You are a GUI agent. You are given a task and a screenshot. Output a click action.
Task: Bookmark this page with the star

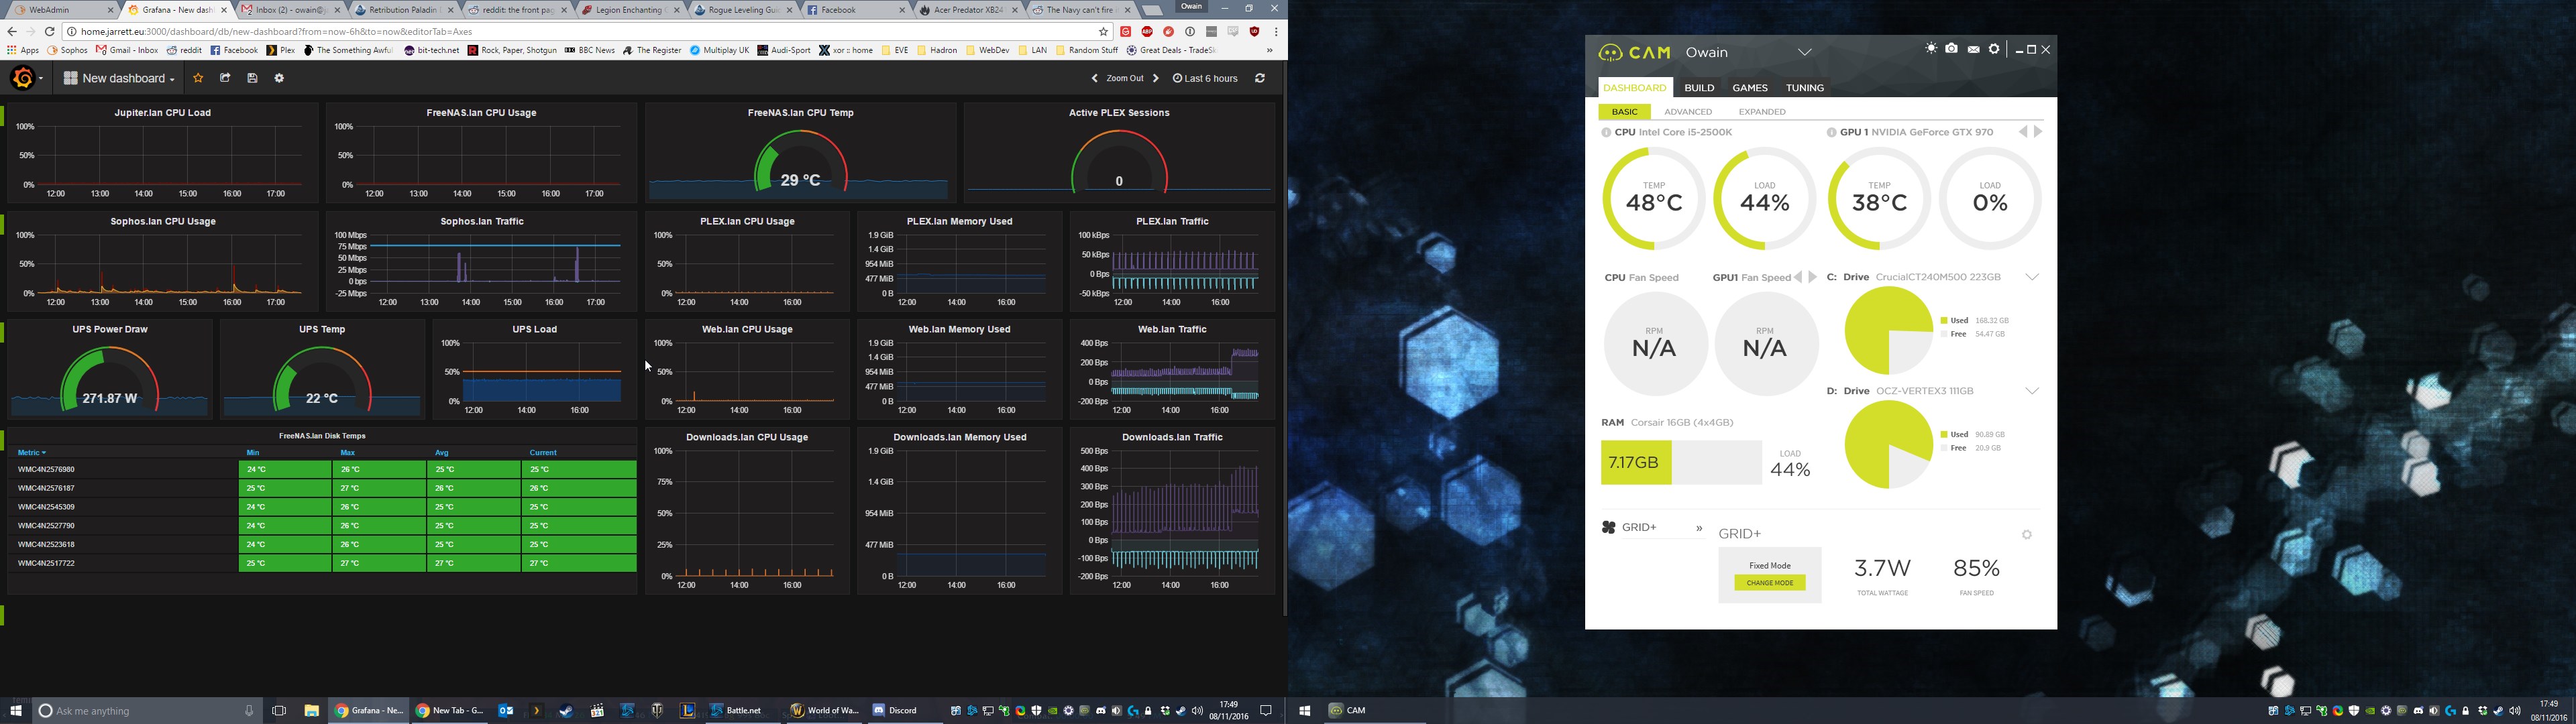(1104, 32)
